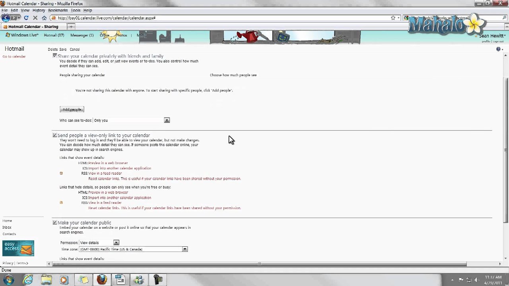Click the Add people button

[x=72, y=109]
